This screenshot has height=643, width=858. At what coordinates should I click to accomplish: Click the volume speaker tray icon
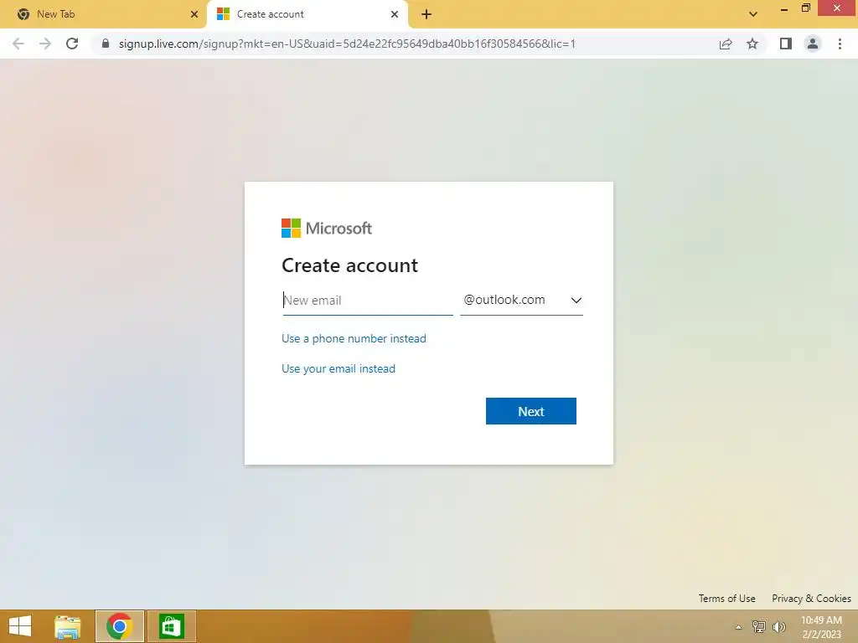pyautogui.click(x=778, y=626)
